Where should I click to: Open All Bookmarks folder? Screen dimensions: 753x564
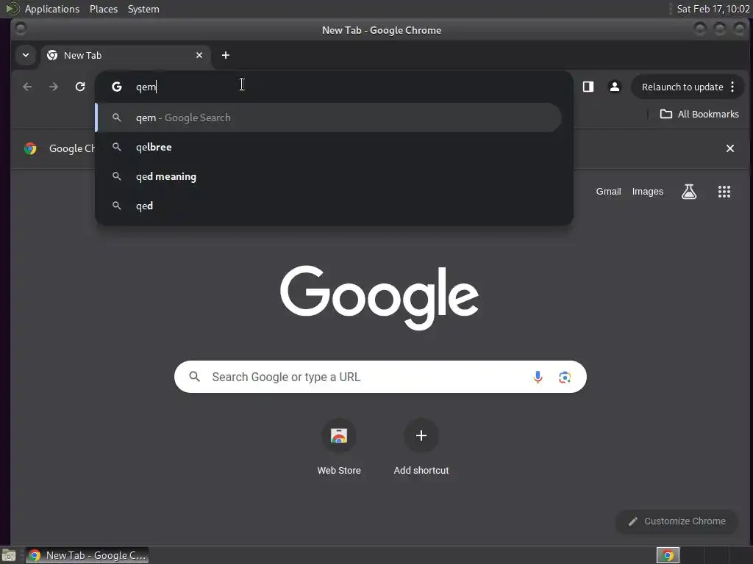click(x=699, y=114)
